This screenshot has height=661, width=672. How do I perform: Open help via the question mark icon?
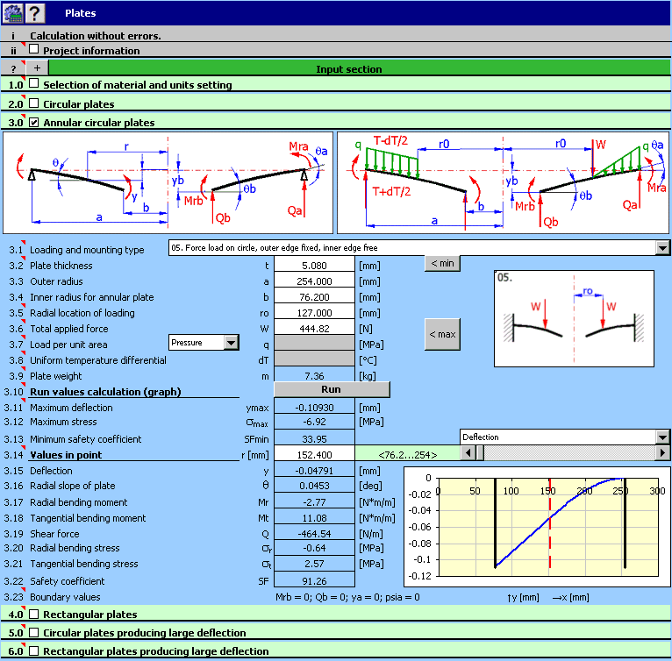coord(35,13)
